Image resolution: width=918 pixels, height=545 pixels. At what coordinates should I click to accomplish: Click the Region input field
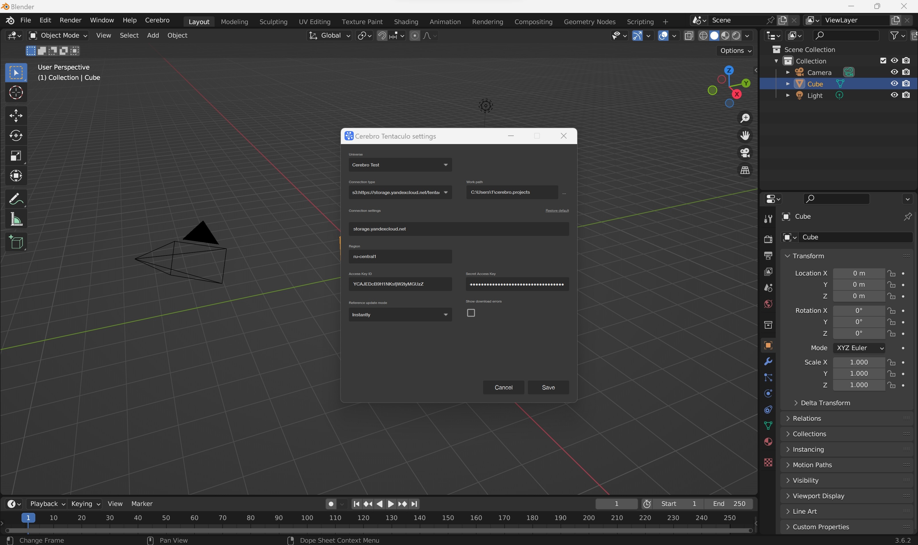[x=400, y=256]
